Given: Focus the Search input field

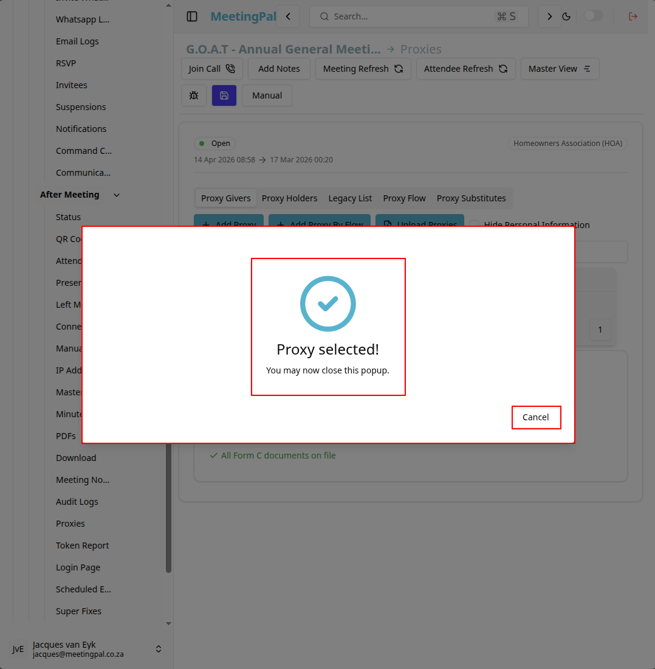Looking at the screenshot, I should [419, 16].
